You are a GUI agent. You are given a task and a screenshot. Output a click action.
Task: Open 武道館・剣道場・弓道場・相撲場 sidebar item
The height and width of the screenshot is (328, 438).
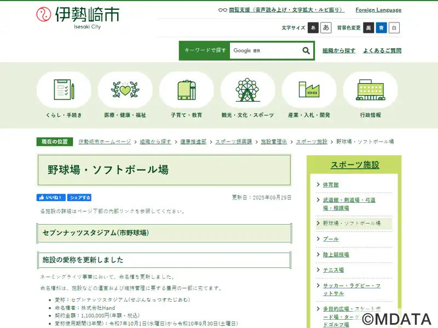click(349, 204)
